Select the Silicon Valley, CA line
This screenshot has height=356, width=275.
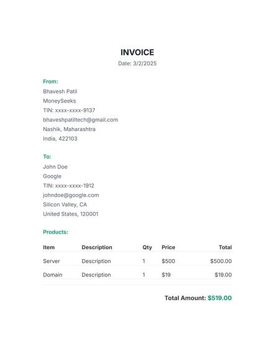(x=65, y=204)
